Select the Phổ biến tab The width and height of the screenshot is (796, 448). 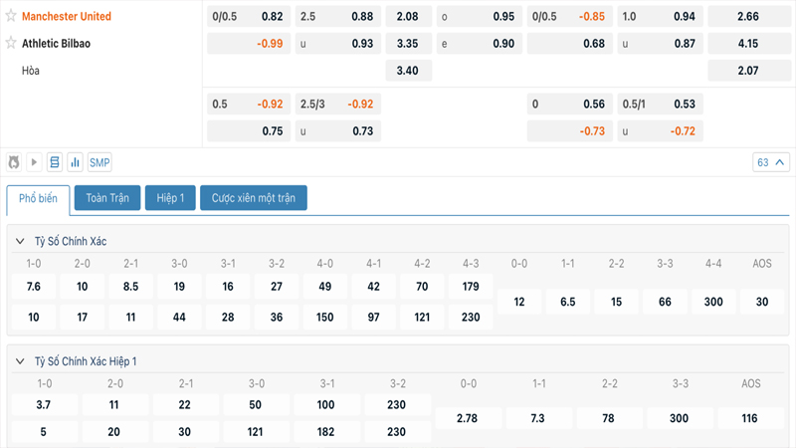[39, 198]
